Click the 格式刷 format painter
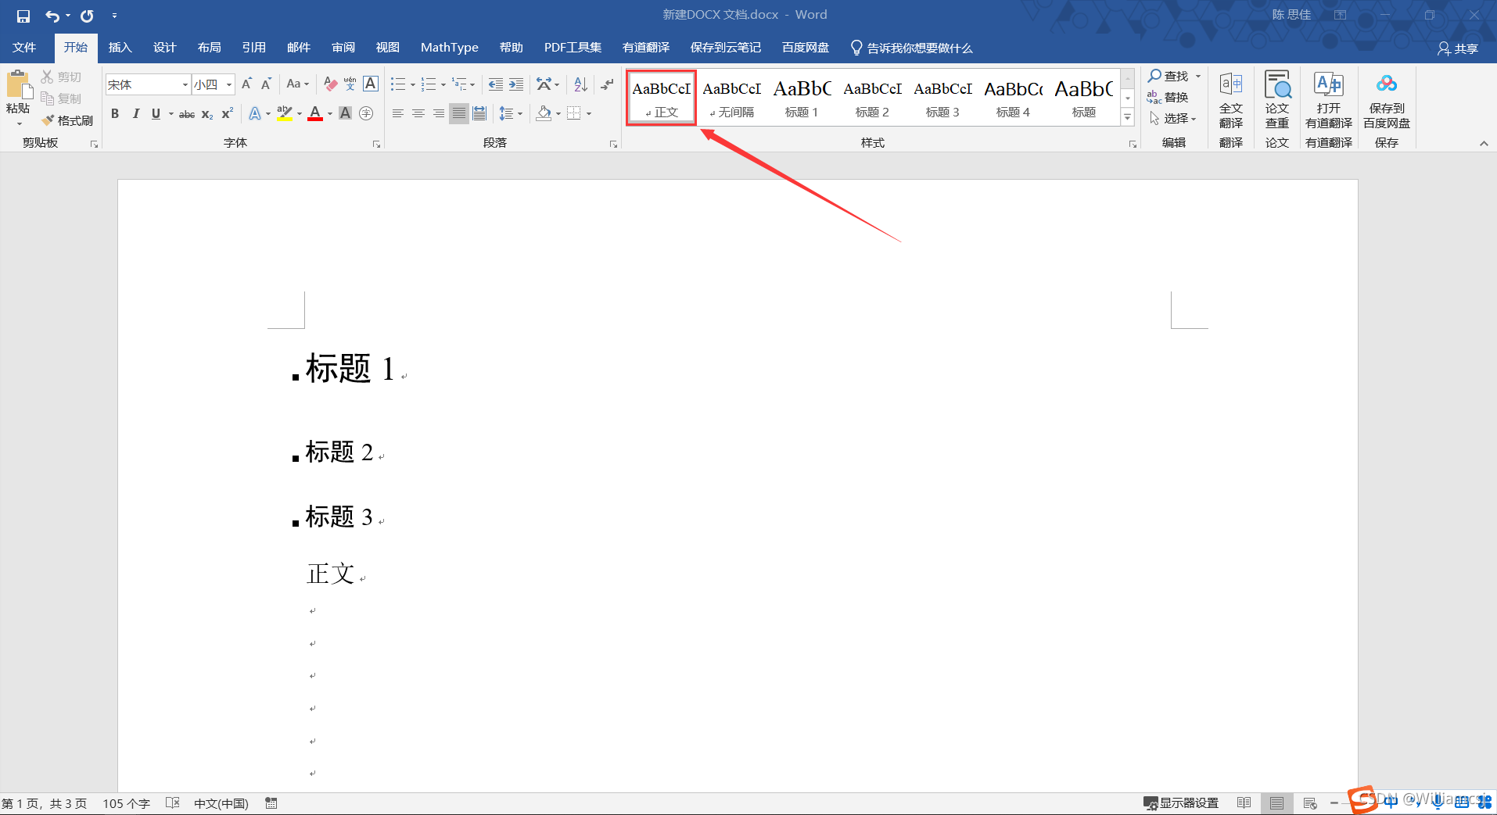This screenshot has height=815, width=1497. [67, 120]
